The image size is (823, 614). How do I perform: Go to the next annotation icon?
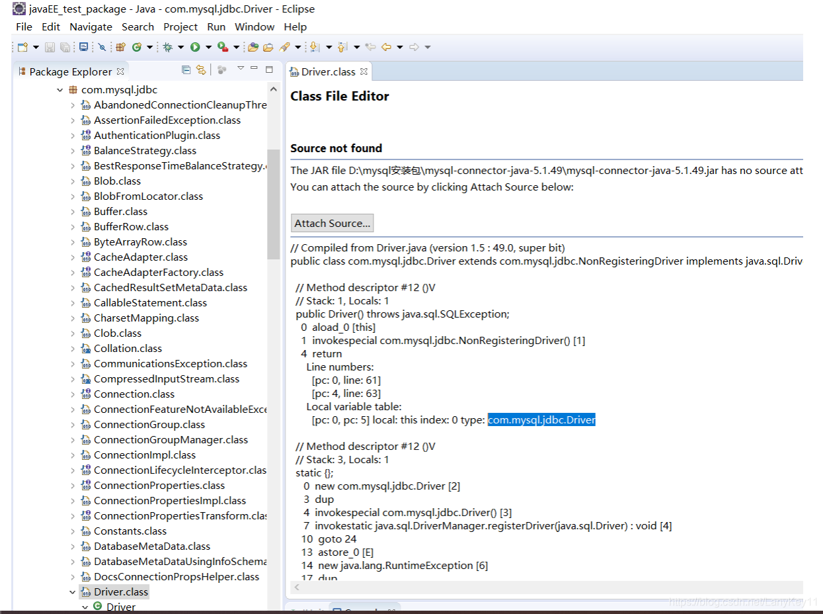(x=315, y=47)
